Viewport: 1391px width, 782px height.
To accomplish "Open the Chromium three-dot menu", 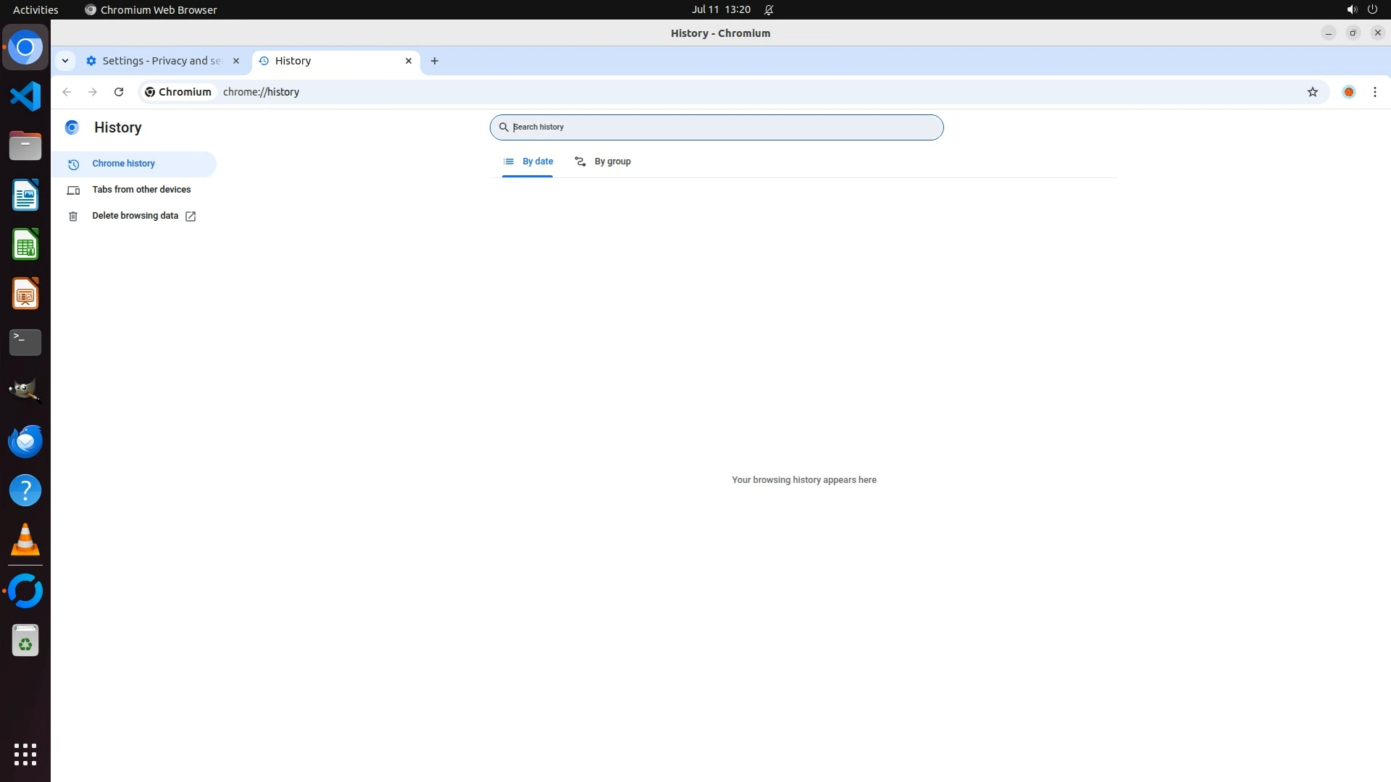I will coord(1374,92).
